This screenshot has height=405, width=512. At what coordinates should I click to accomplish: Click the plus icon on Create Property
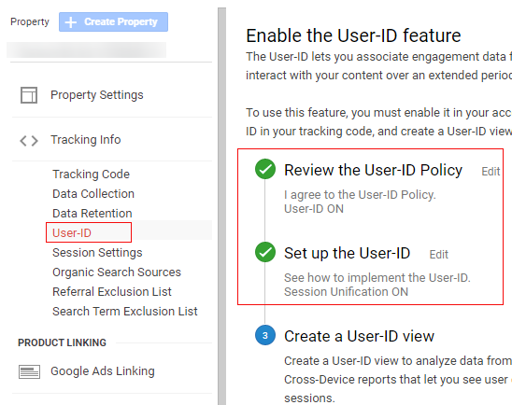[x=70, y=22]
